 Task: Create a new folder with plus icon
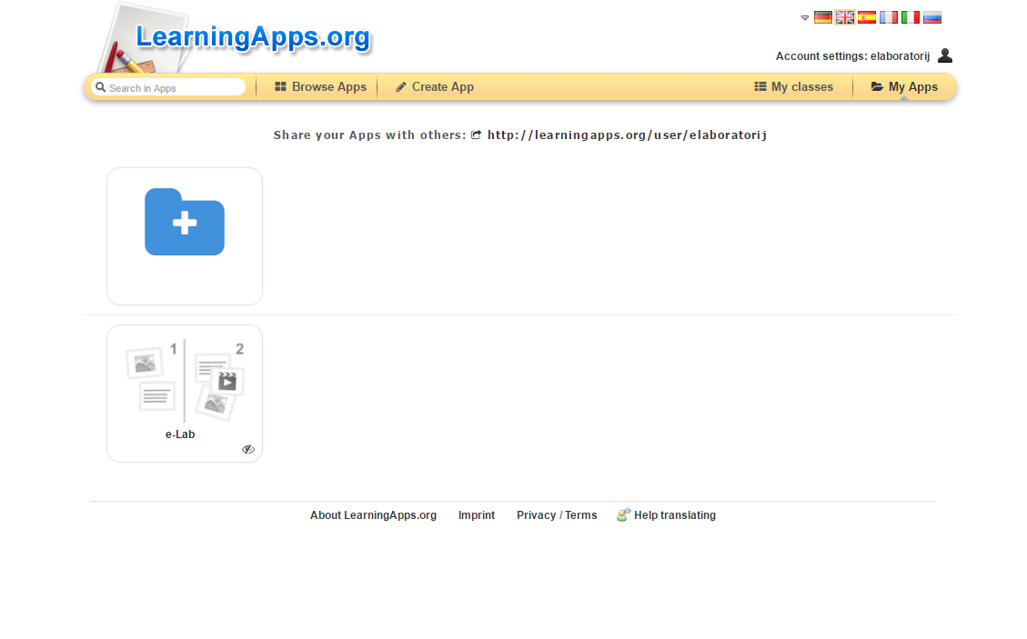[x=185, y=223]
